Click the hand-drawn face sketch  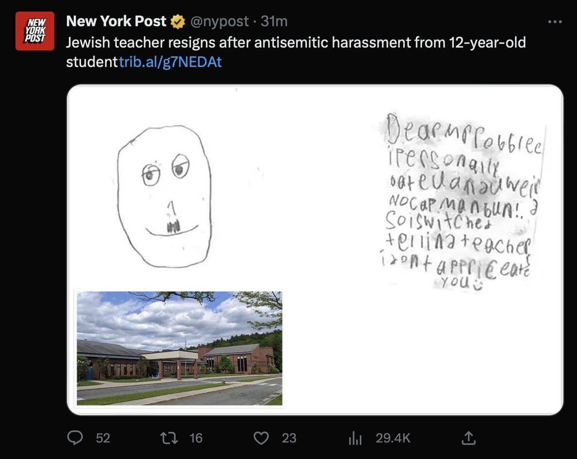tap(164, 197)
